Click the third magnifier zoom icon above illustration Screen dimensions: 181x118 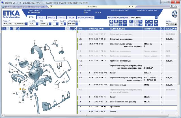tap(11, 29)
